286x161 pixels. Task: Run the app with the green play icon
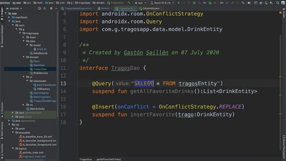[x=179, y=3]
